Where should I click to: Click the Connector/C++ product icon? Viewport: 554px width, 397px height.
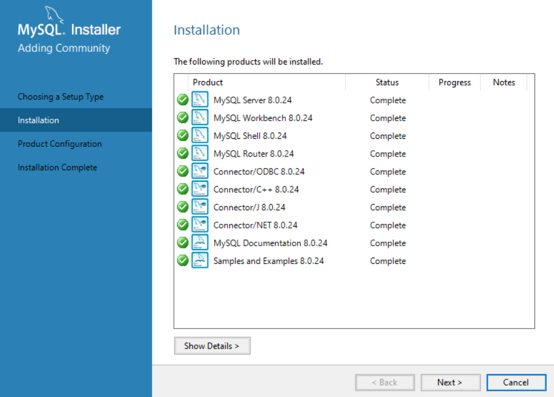tap(200, 189)
